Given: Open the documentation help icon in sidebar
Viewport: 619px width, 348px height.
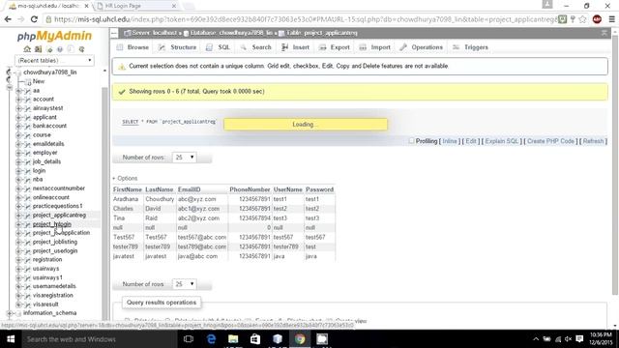Looking at the screenshot, I should click(60, 49).
